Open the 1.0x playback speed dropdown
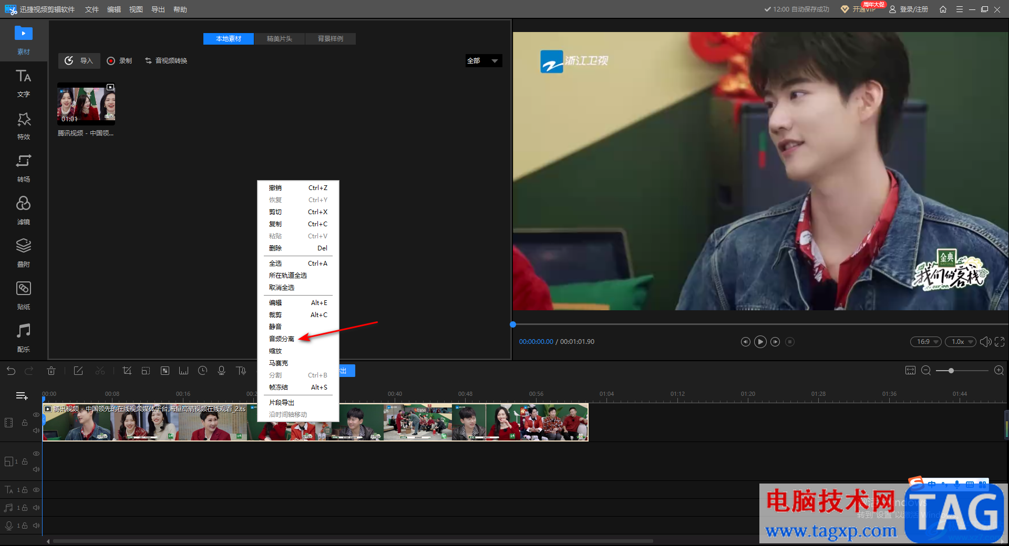This screenshot has width=1009, height=546. click(961, 342)
